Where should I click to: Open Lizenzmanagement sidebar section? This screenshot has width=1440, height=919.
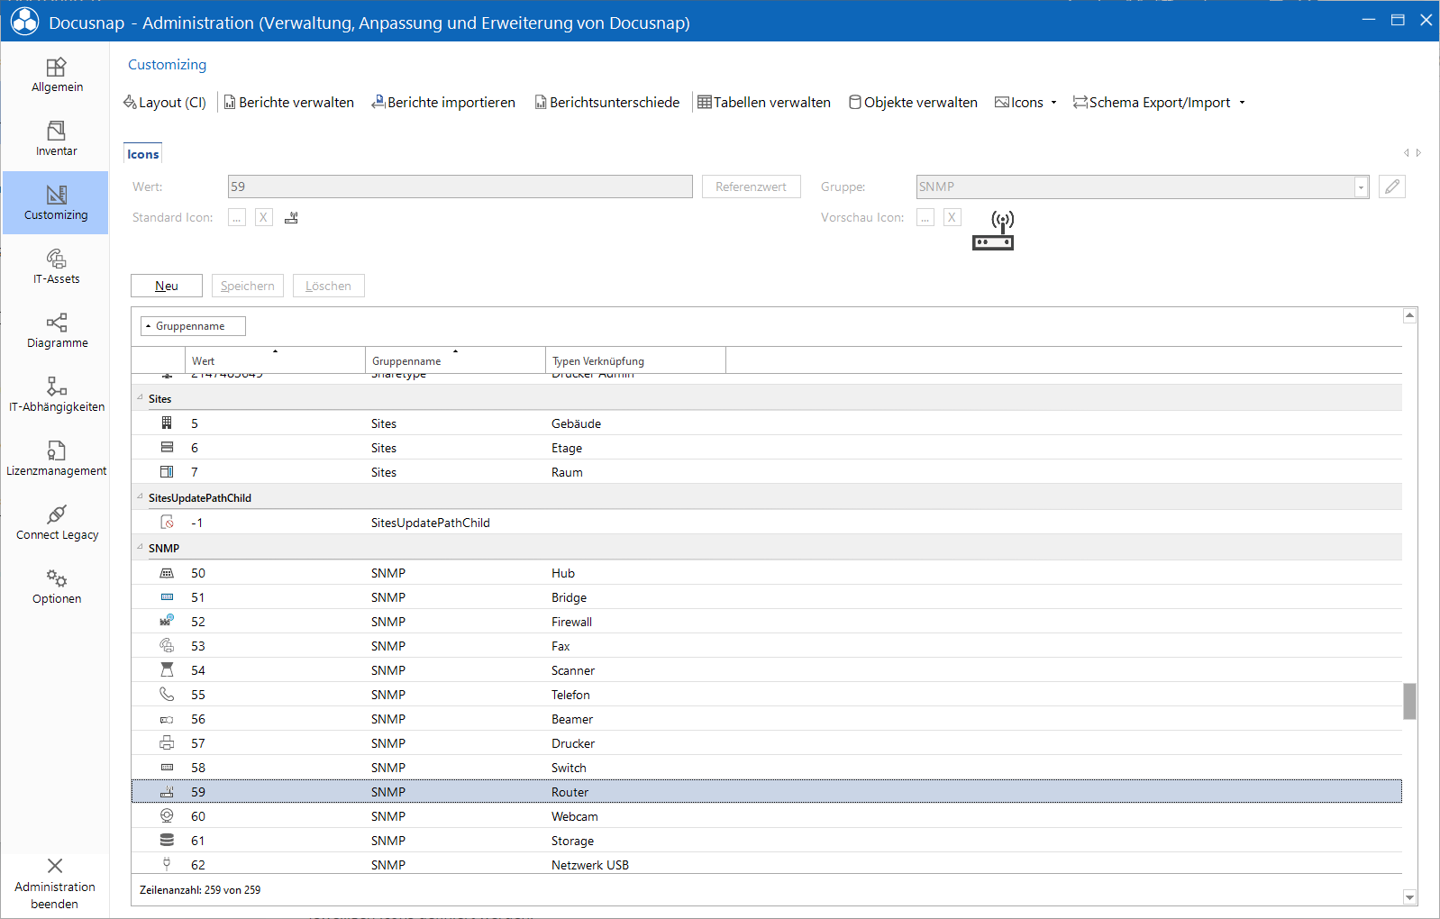tap(56, 459)
